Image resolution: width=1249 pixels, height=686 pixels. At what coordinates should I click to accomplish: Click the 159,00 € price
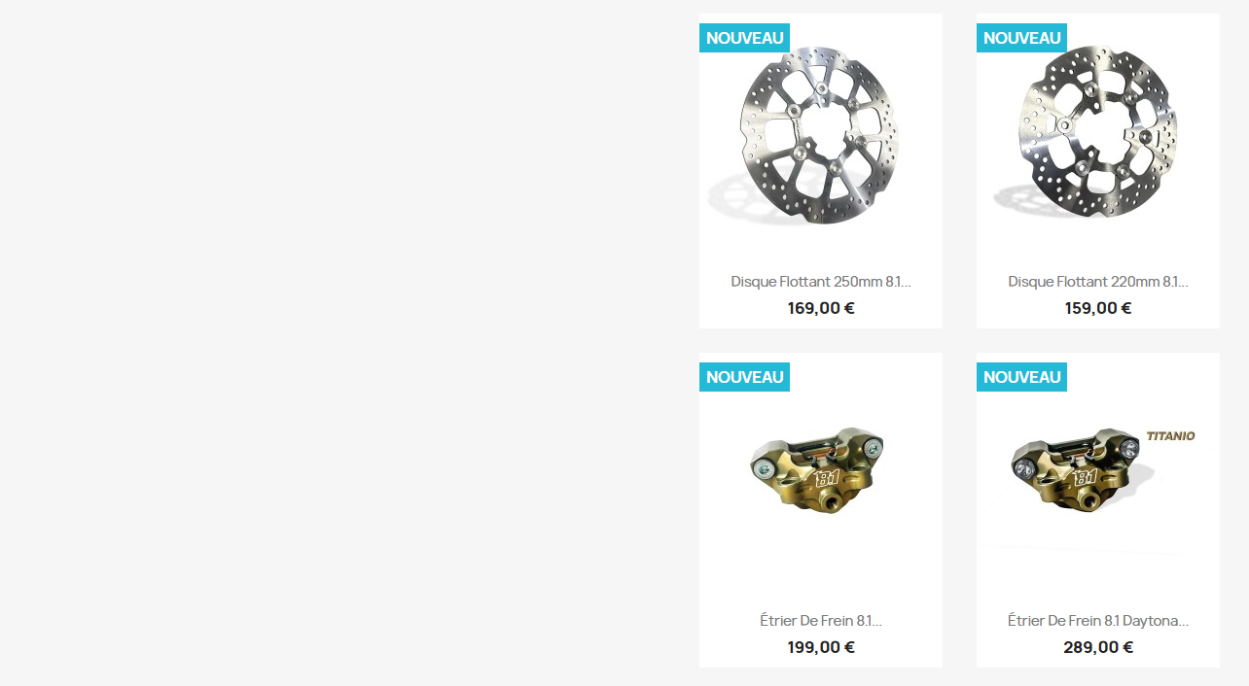point(1098,308)
